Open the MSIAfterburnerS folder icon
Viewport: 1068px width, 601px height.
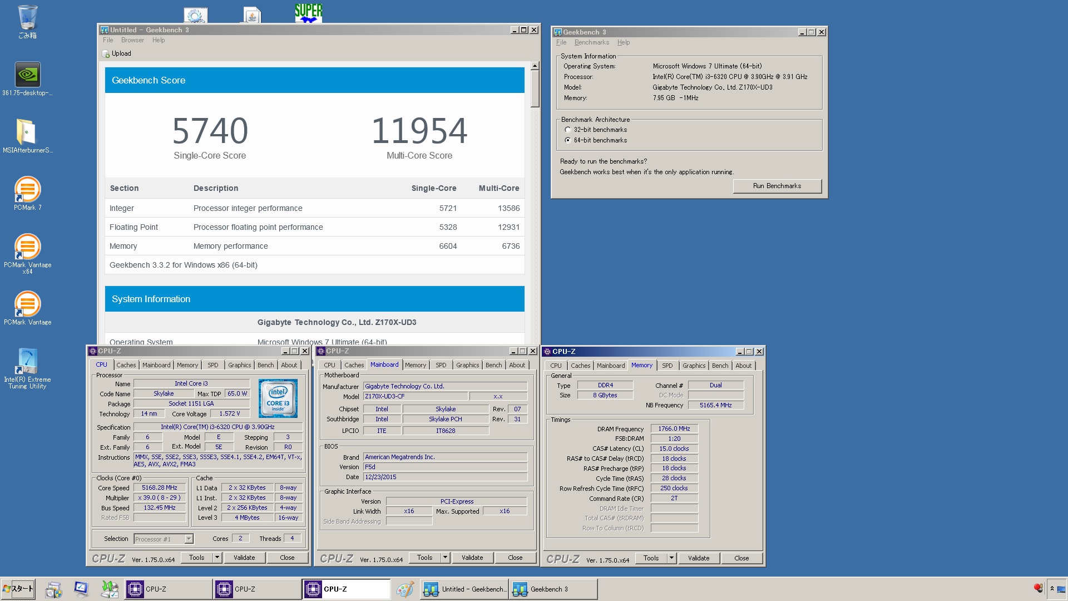[27, 136]
